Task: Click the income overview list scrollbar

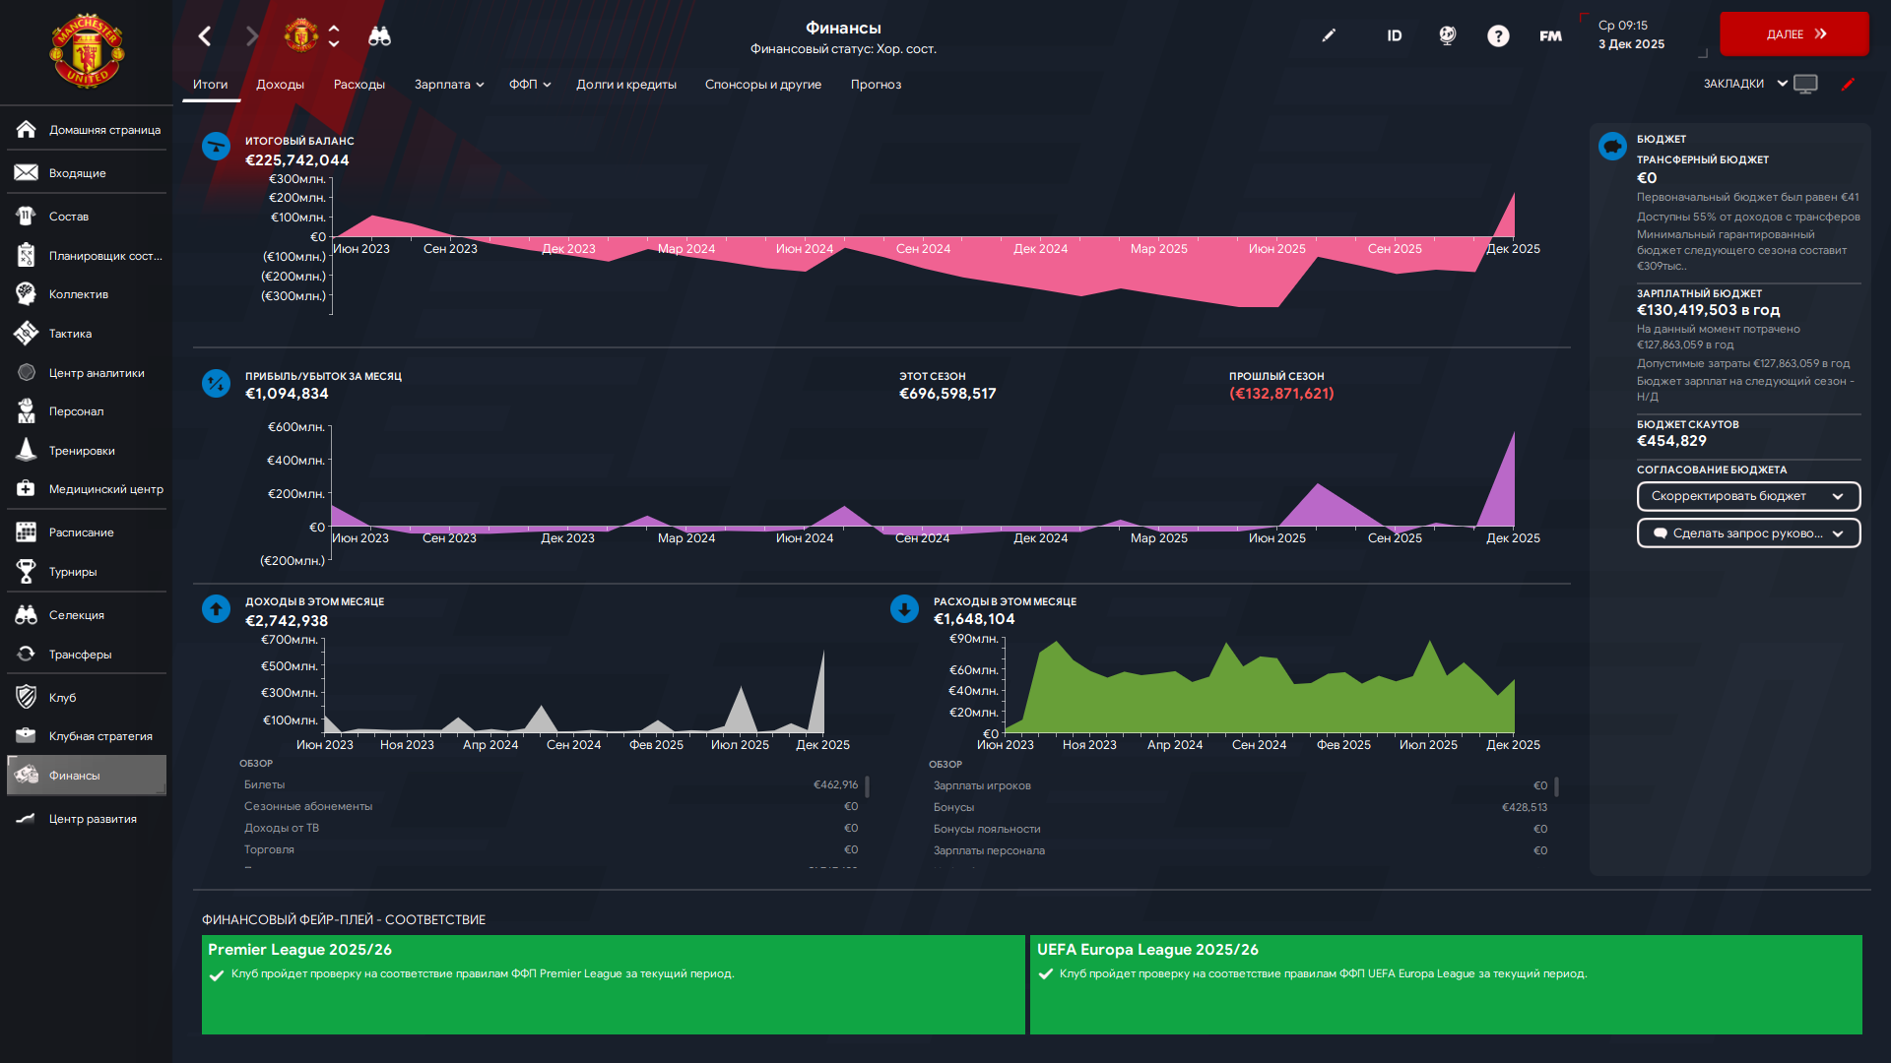Action: (867, 787)
